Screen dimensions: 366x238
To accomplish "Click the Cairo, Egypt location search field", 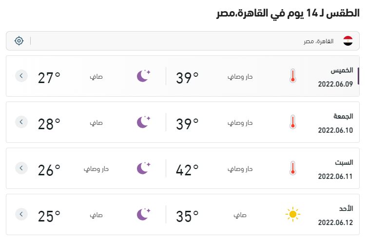I will point(183,41).
